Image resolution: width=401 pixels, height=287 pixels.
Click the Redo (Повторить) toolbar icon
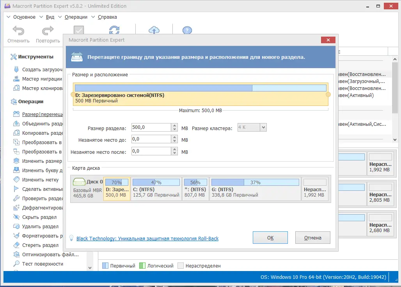[x=48, y=31]
